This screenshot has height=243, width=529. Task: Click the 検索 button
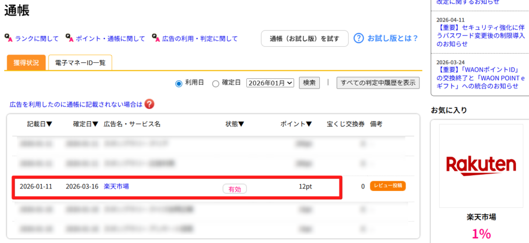[309, 83]
